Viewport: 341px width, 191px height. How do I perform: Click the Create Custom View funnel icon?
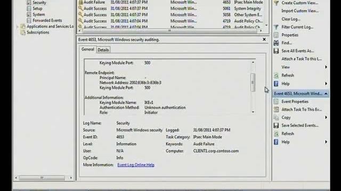click(x=276, y=3)
